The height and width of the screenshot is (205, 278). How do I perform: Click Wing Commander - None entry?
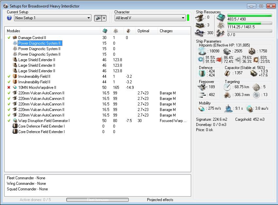tap(26, 184)
